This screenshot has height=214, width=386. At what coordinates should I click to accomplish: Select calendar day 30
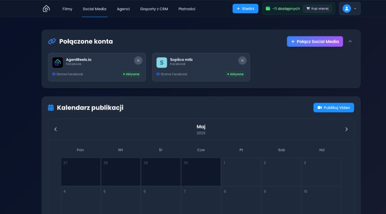(201, 172)
